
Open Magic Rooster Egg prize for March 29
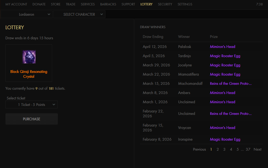(x=225, y=65)
